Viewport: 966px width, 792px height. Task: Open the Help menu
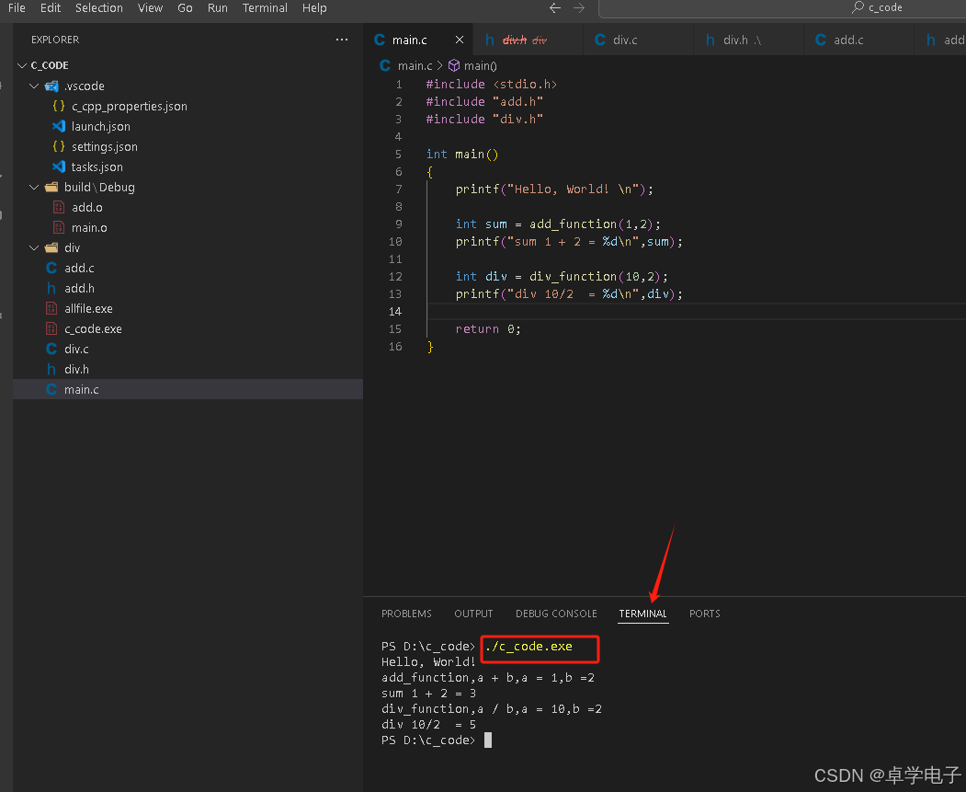click(314, 8)
